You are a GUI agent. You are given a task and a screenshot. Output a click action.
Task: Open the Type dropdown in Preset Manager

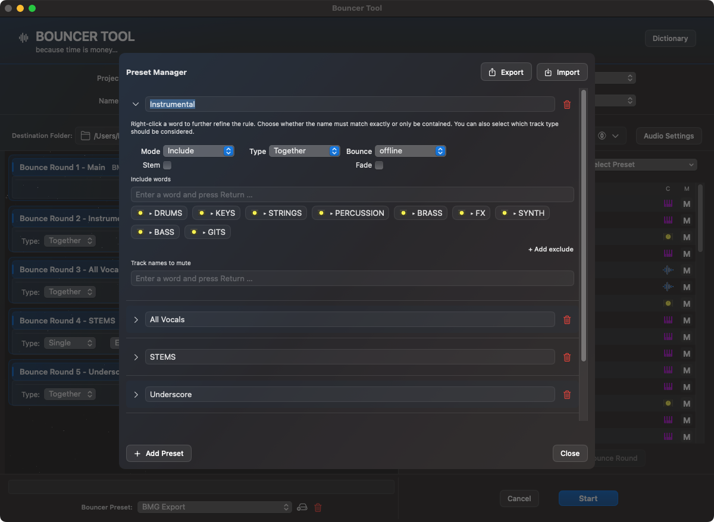coord(305,151)
